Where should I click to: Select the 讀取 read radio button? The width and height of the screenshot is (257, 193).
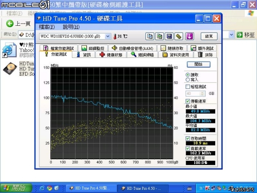coord(188,75)
